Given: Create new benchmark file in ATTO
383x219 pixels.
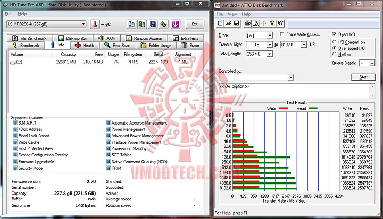Looking at the screenshot, I should 220,23.
